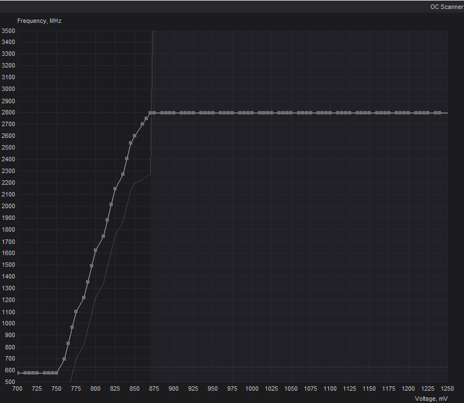Select the curve point at 770 mV
This screenshot has width=464, height=403.
point(72,327)
